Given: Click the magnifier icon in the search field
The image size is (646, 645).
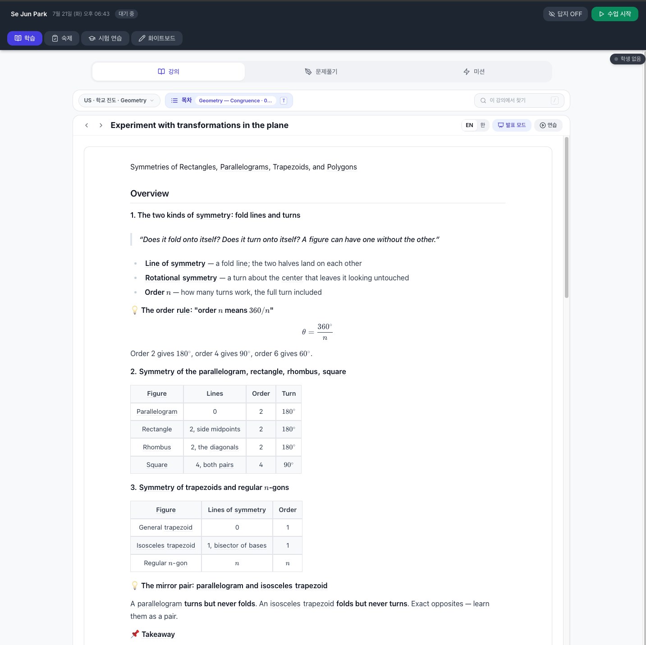Looking at the screenshot, I should click(x=483, y=101).
